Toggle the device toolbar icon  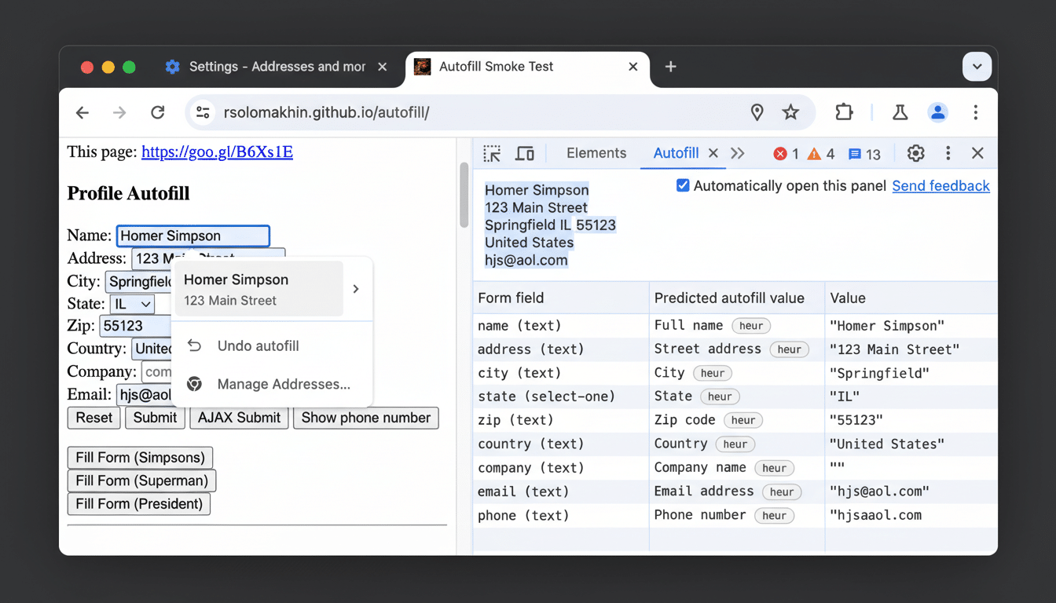[x=525, y=153]
